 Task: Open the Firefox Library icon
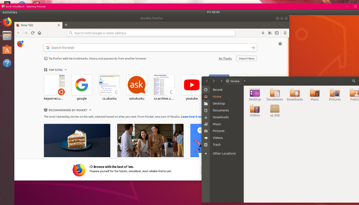(270, 33)
